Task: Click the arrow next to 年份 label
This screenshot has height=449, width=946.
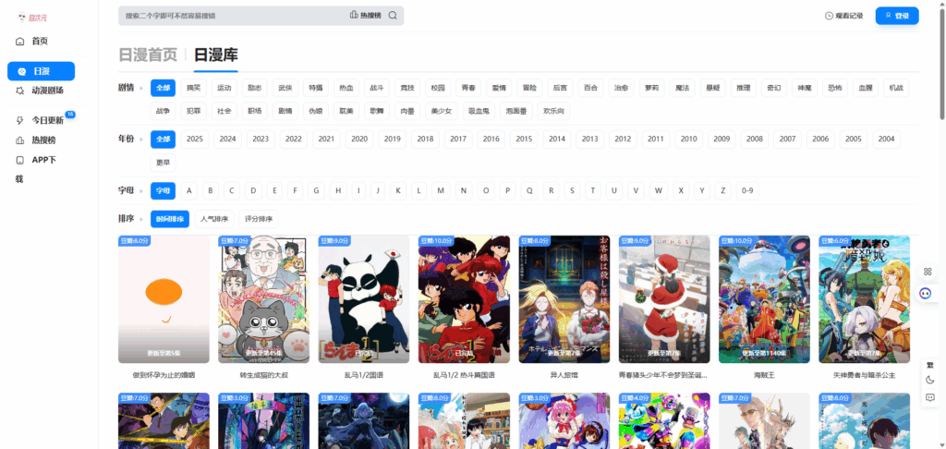Action: click(x=141, y=140)
